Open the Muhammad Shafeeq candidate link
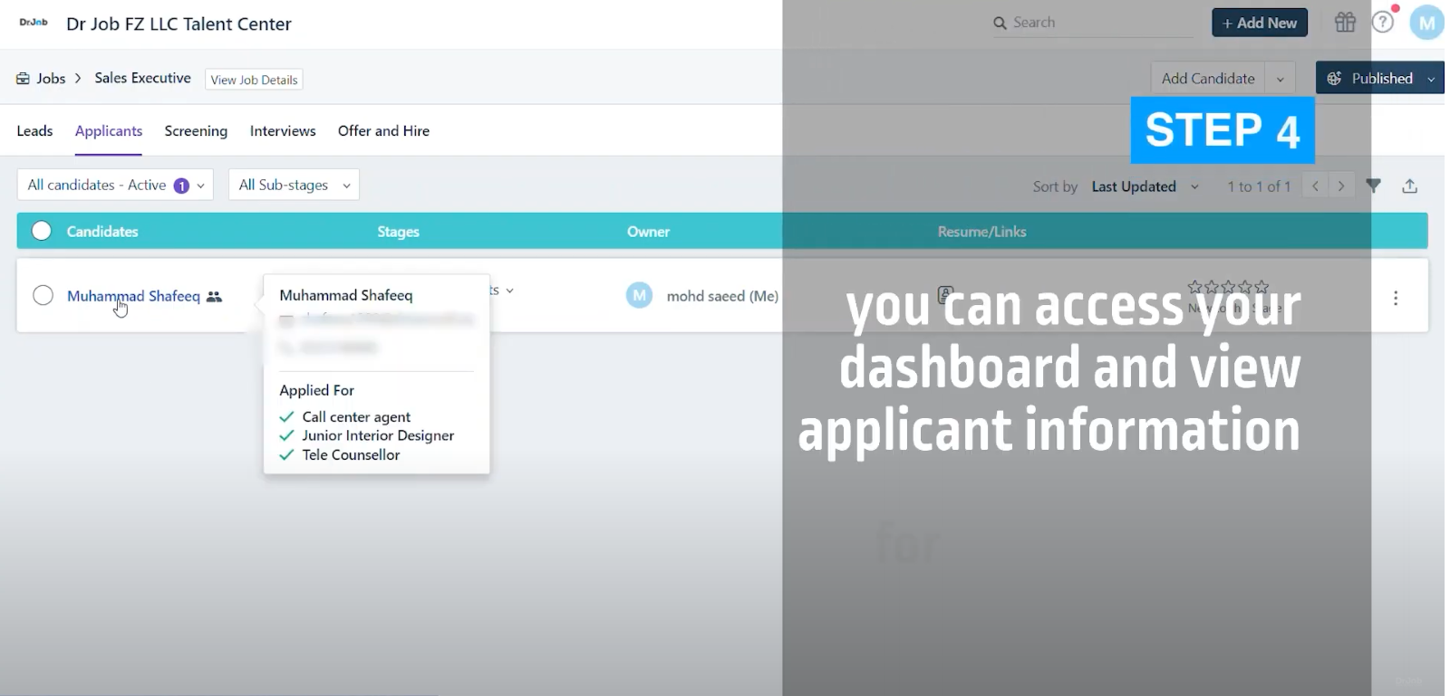 point(133,296)
